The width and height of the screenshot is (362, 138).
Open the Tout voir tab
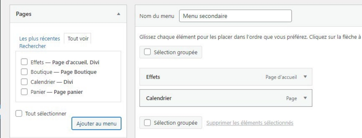(x=78, y=38)
